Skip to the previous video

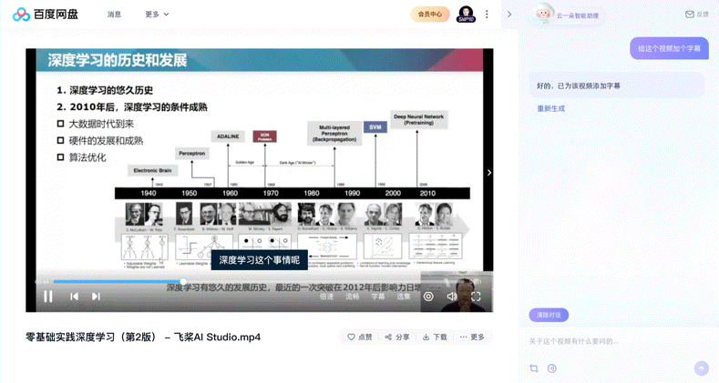coord(74,297)
